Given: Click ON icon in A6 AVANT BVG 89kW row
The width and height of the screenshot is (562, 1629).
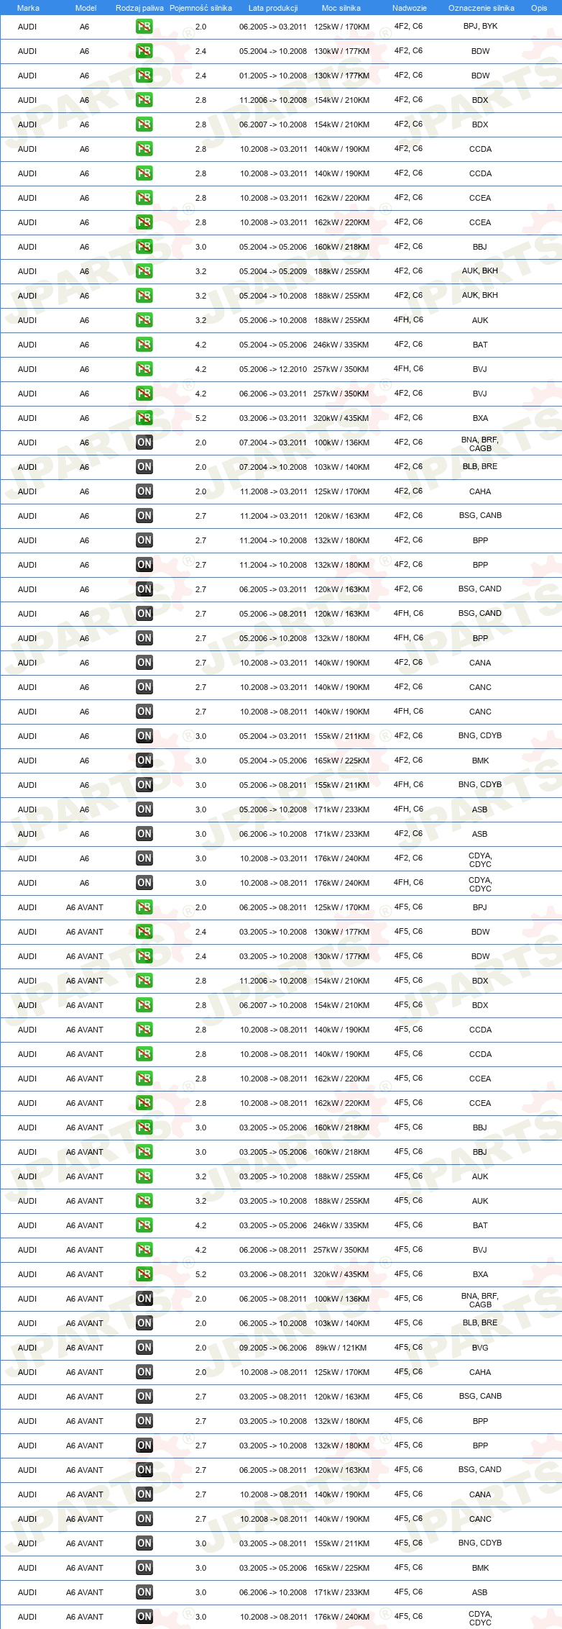Looking at the screenshot, I should (144, 1348).
